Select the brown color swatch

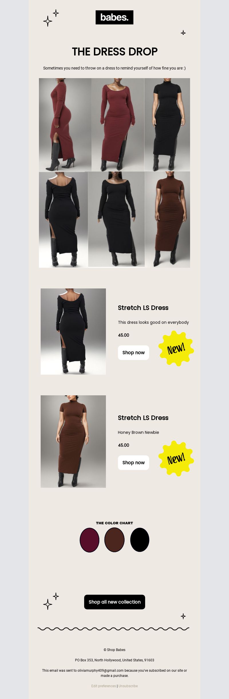tap(114, 540)
